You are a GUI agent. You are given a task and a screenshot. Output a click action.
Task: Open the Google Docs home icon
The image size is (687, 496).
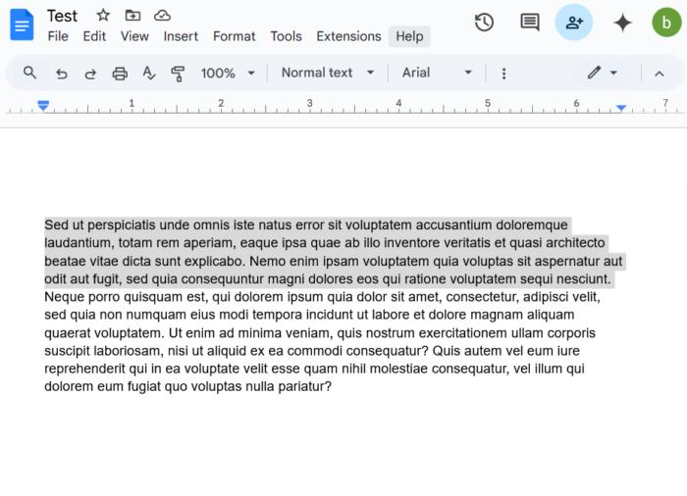[22, 25]
